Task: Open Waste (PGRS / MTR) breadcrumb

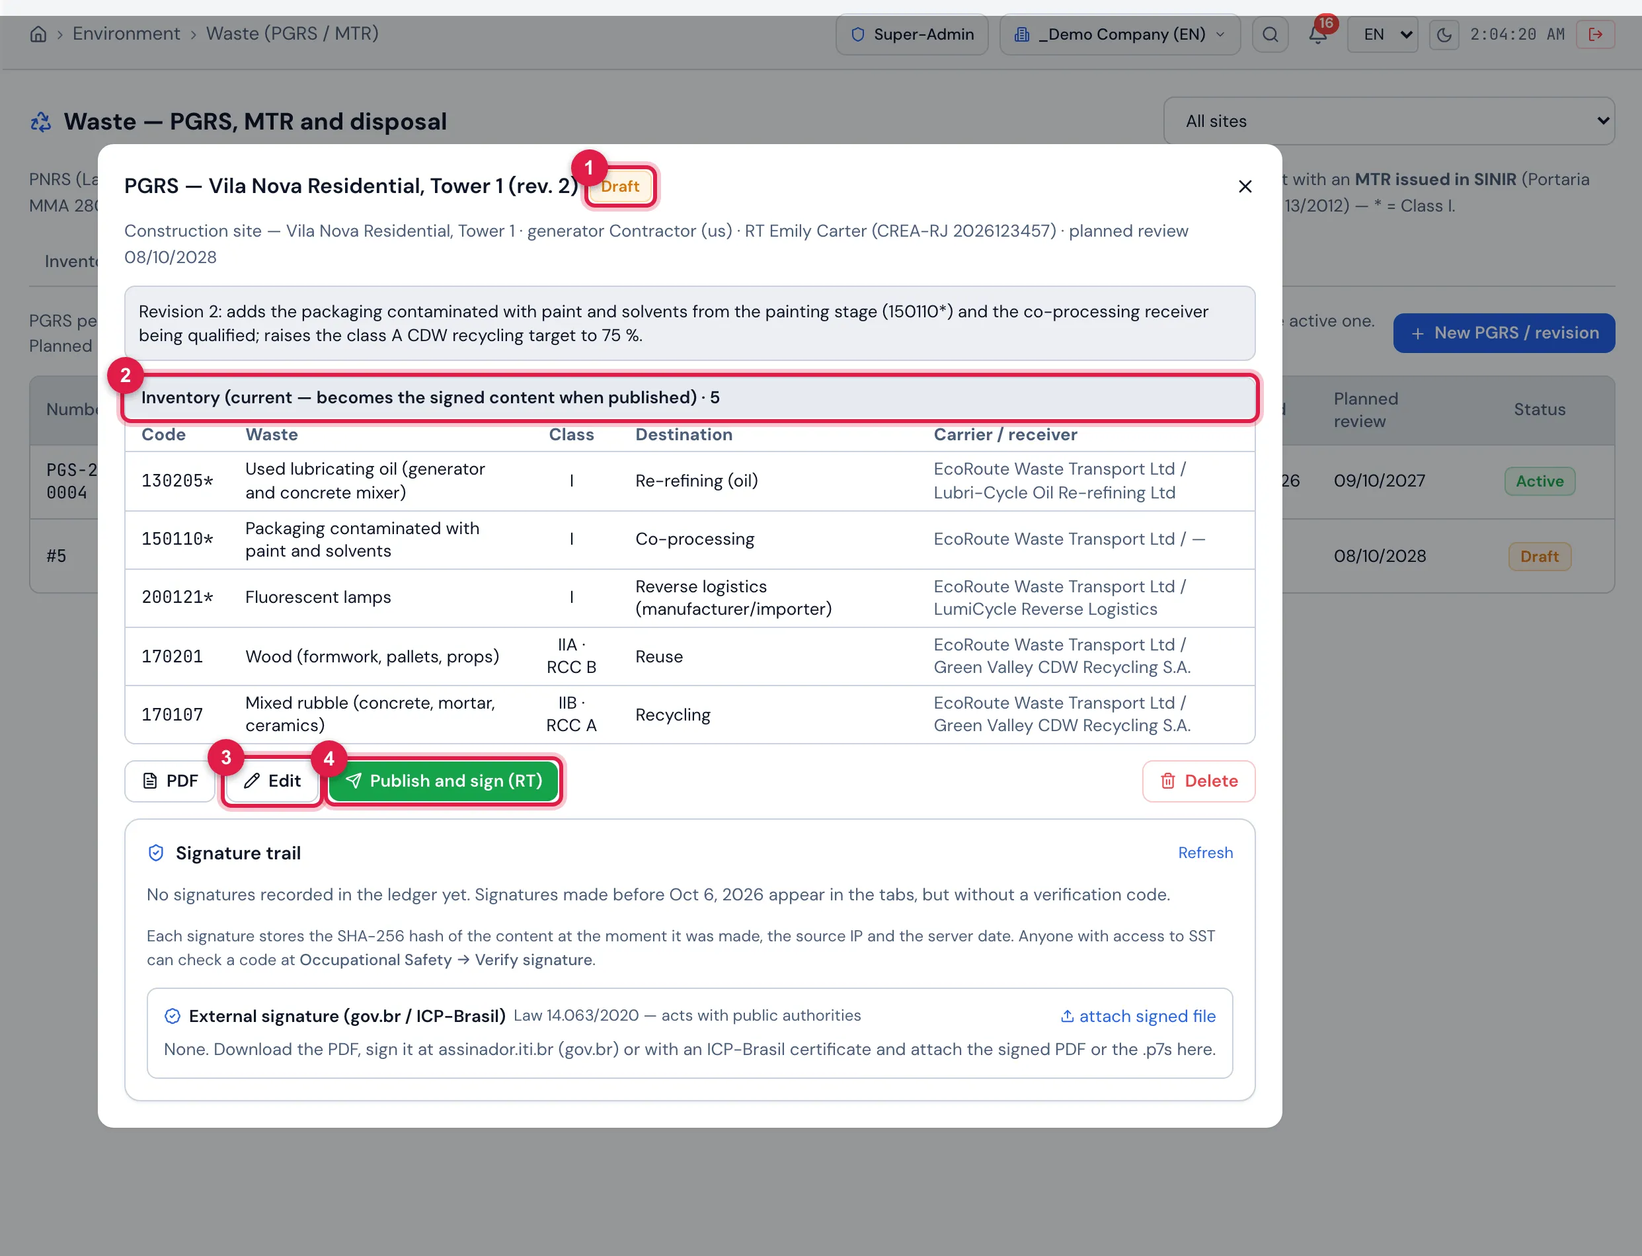Action: coord(292,34)
